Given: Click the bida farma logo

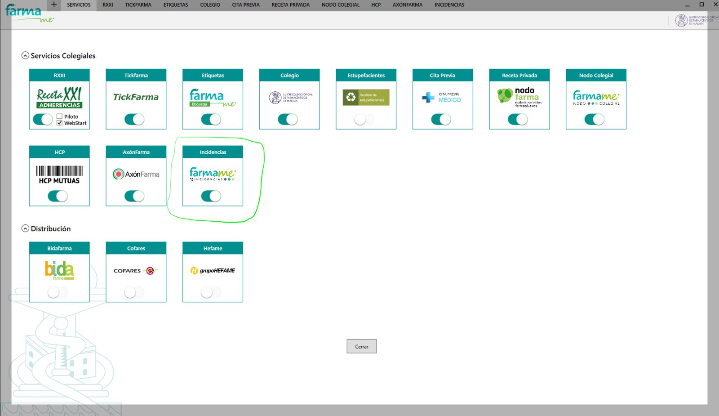Looking at the screenshot, I should click(59, 270).
